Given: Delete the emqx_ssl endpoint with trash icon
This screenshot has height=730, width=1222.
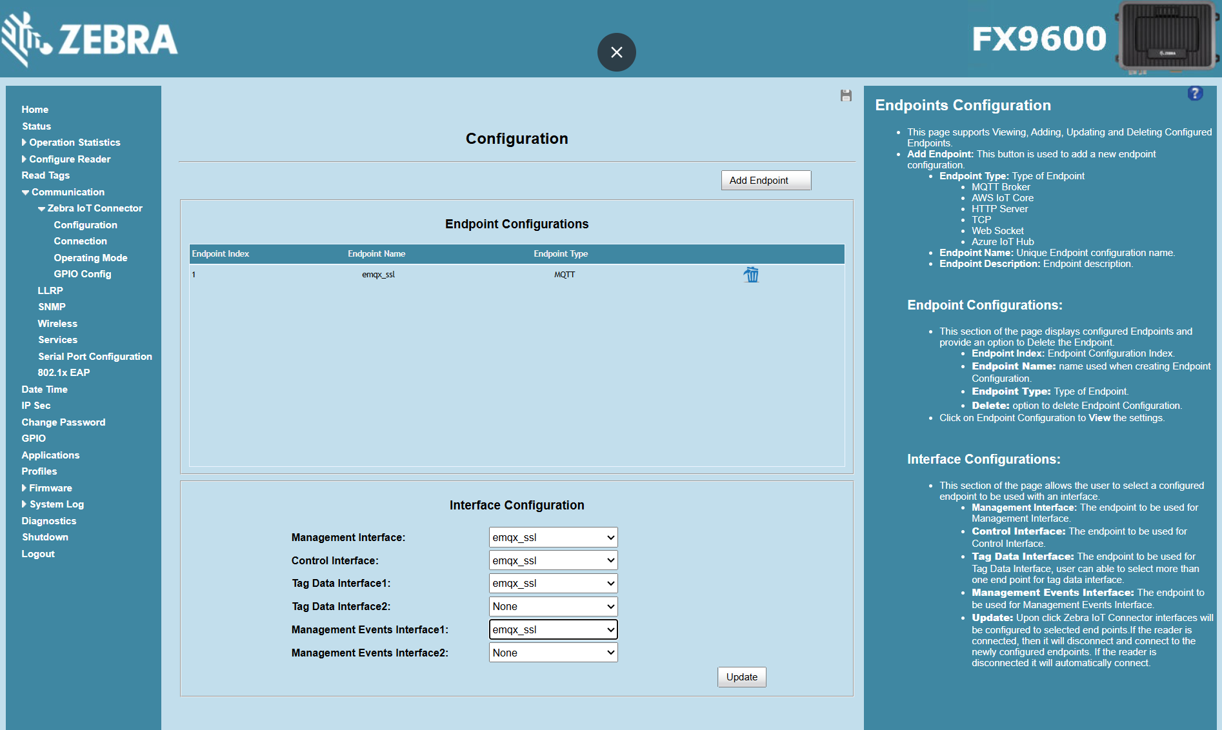Looking at the screenshot, I should 751,275.
